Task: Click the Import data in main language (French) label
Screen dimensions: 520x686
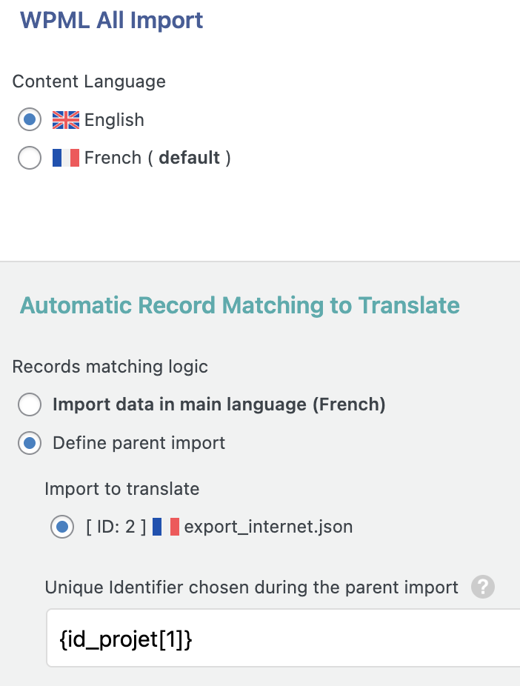Action: tap(219, 404)
